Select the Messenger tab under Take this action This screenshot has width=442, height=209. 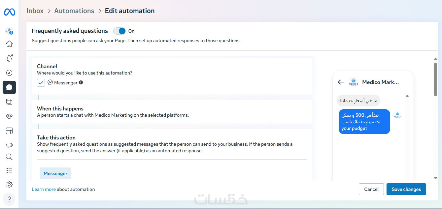55,173
